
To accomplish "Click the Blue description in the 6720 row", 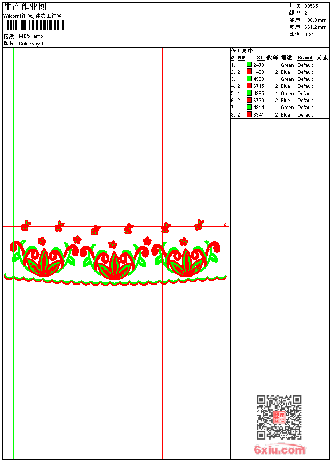I will 285,101.
